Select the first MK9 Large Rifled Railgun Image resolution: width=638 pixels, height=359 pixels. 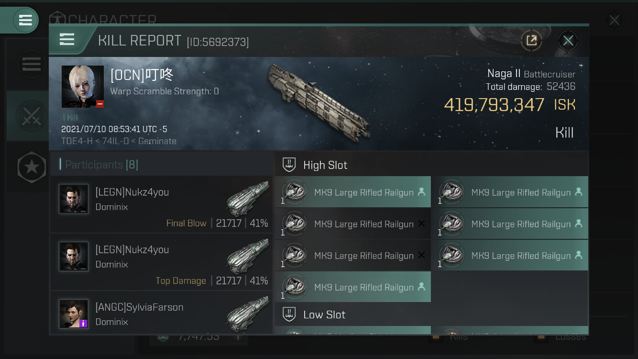click(x=353, y=192)
